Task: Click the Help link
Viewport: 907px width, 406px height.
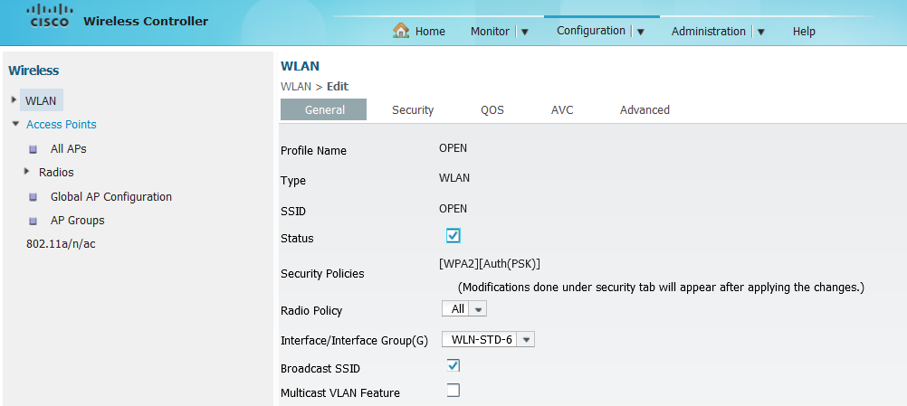Action: 804,31
